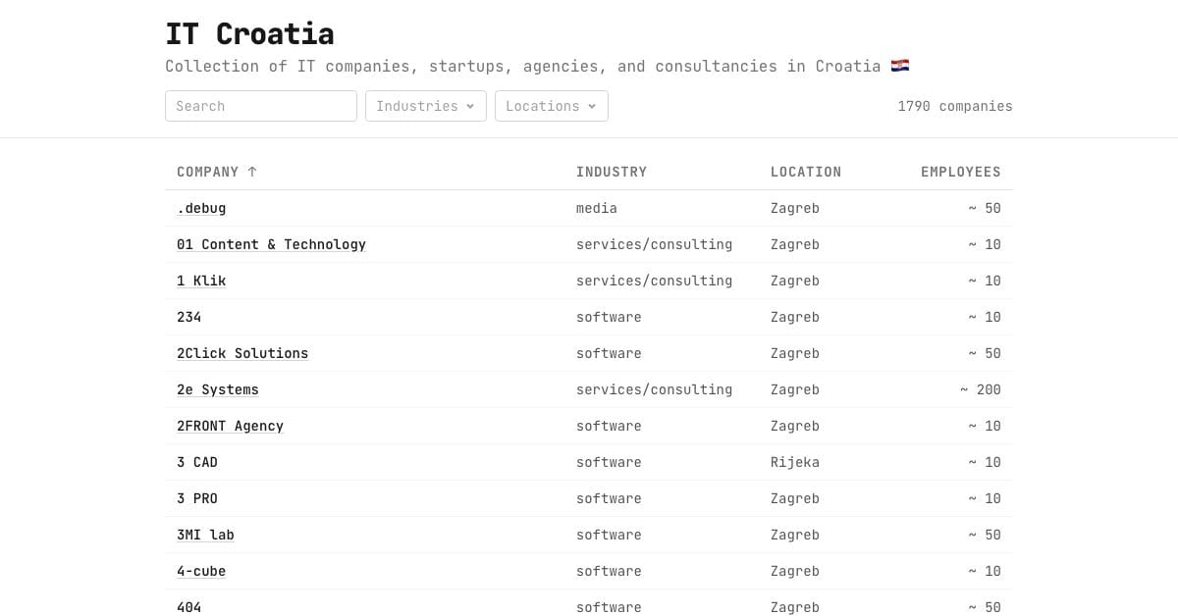The height and width of the screenshot is (616, 1178).
Task: Sort table by INDUSTRY column header
Action: 612,172
